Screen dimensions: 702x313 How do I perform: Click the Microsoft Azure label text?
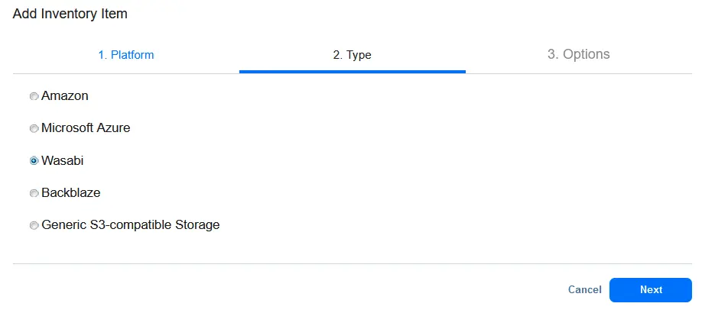86,128
